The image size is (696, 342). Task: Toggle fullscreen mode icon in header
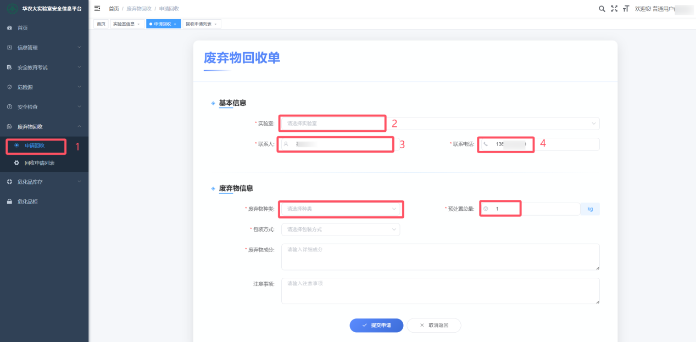614,9
